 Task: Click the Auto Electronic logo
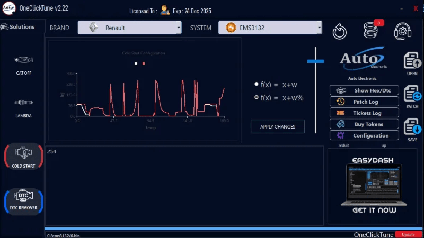click(363, 59)
